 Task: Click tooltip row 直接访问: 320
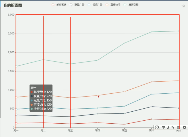[x=41, y=105]
